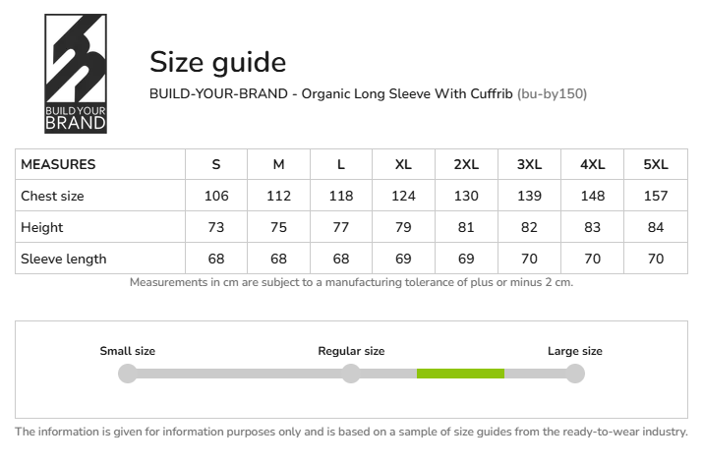The width and height of the screenshot is (703, 463).
Task: Click the green slider segment
Action: point(460,374)
